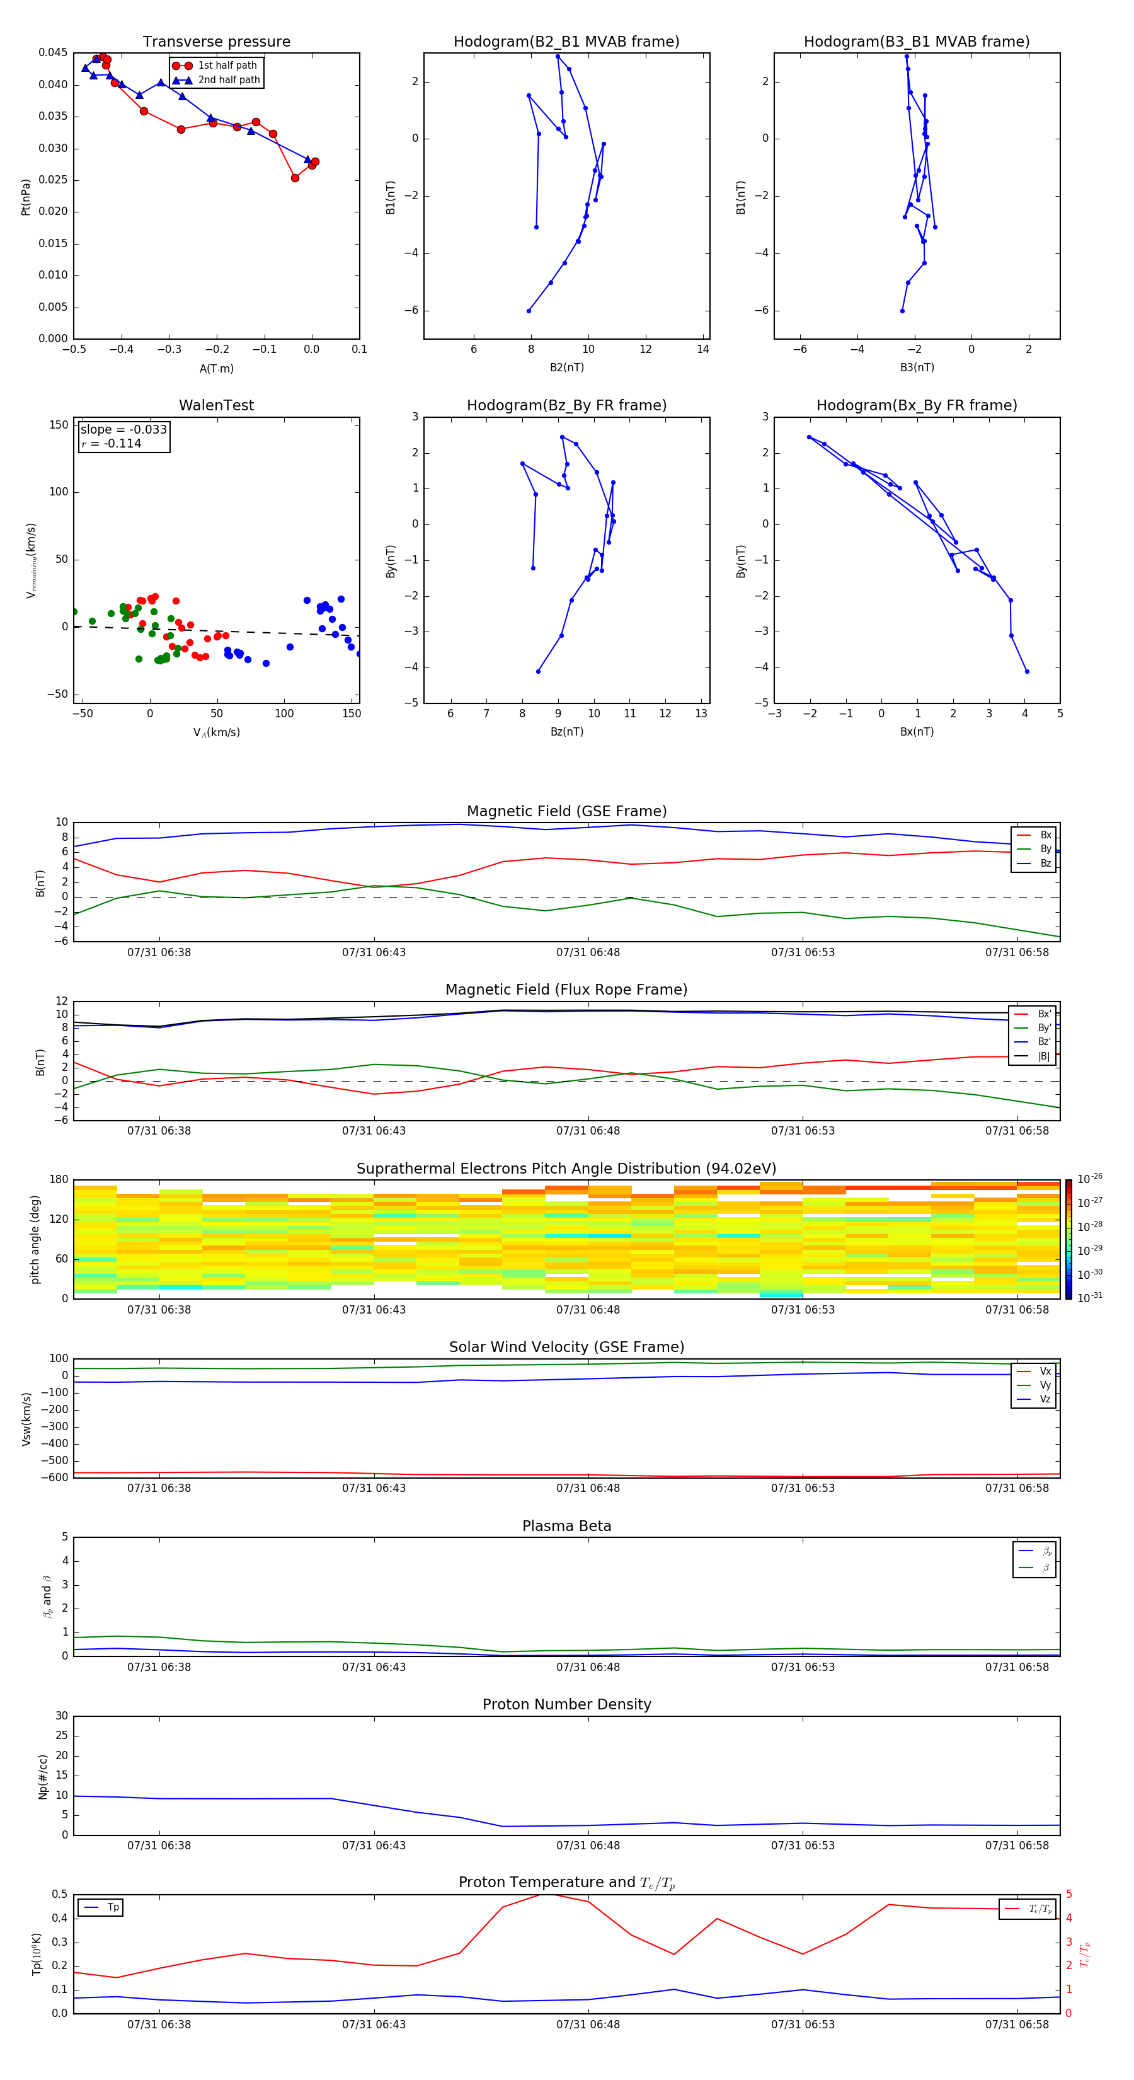
Task: Click the "Magnetic Field (Flux Rope Frame)" title
Action: (x=566, y=990)
